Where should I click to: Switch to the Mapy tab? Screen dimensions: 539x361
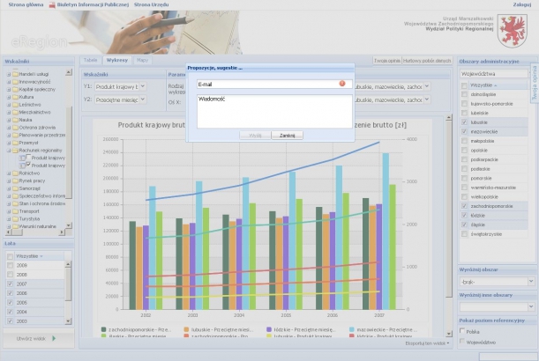pyautogui.click(x=142, y=60)
